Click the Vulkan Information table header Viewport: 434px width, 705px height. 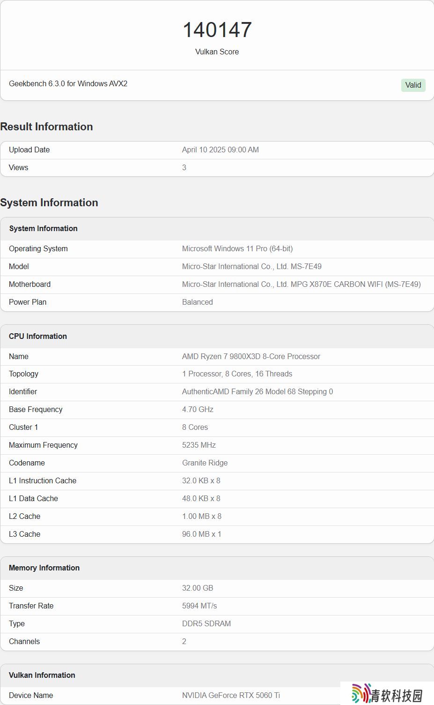42,675
